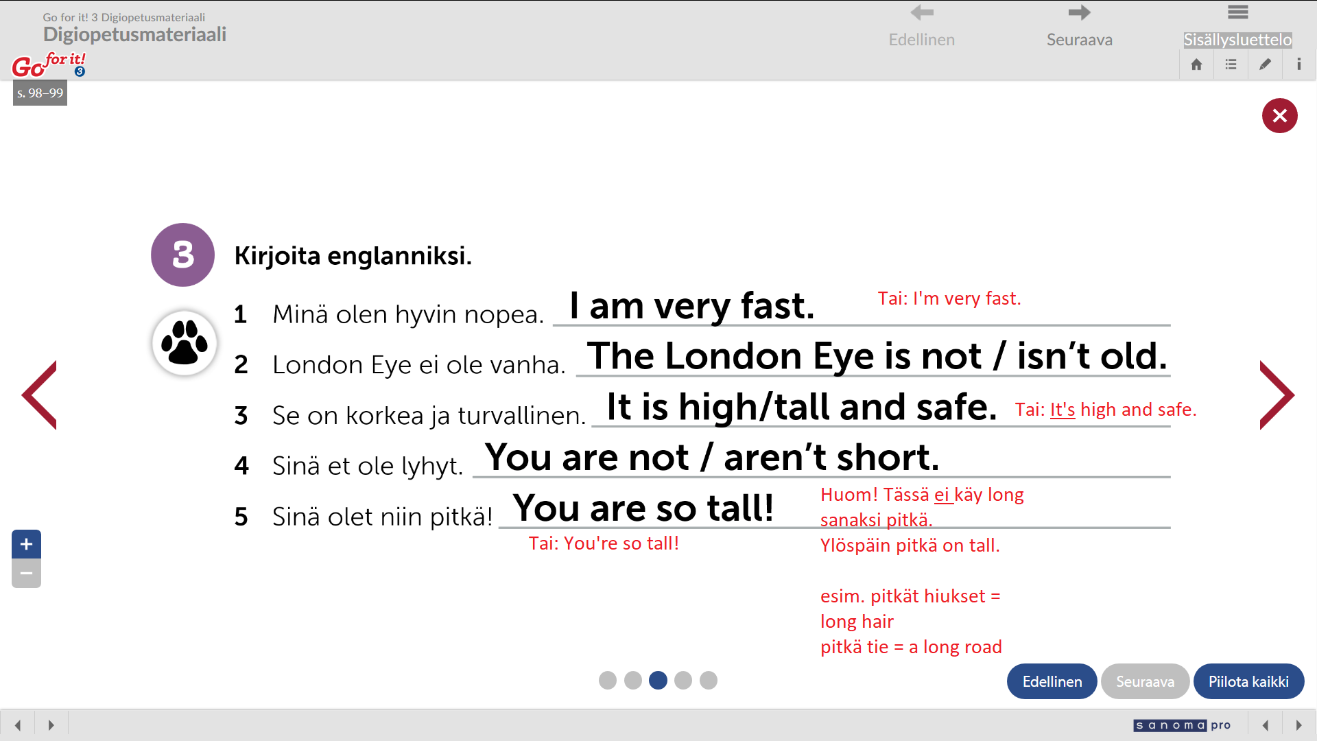This screenshot has height=741, width=1317.
Task: Close the exercise with red X
Action: click(x=1279, y=115)
